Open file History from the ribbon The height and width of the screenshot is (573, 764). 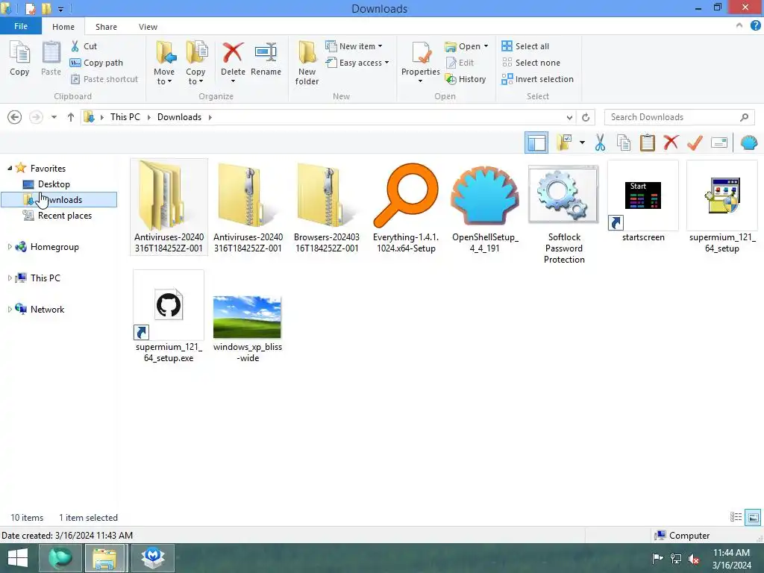point(466,79)
